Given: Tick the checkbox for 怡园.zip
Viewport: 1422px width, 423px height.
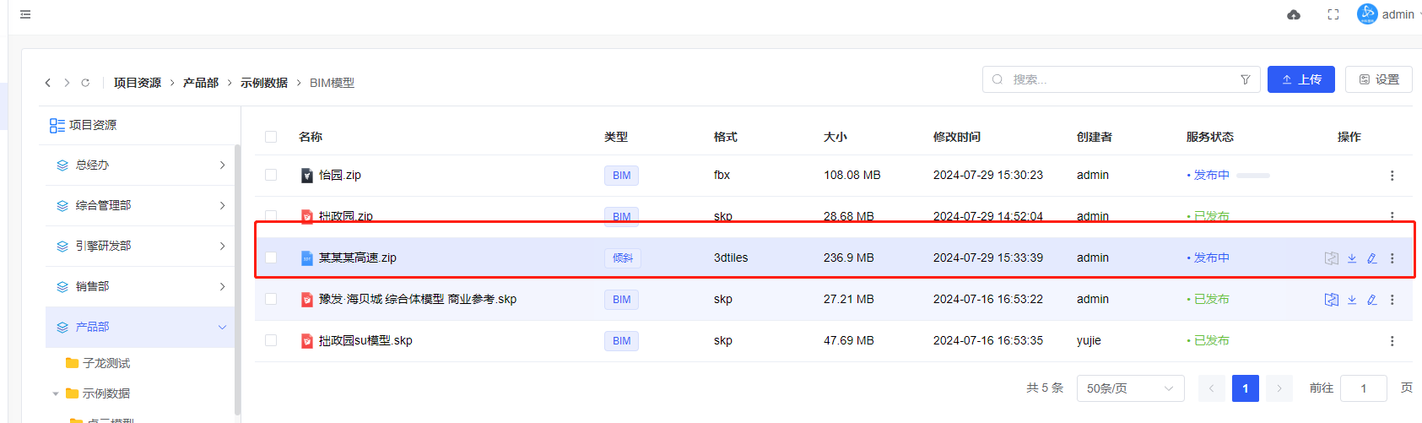Looking at the screenshot, I should [x=271, y=175].
